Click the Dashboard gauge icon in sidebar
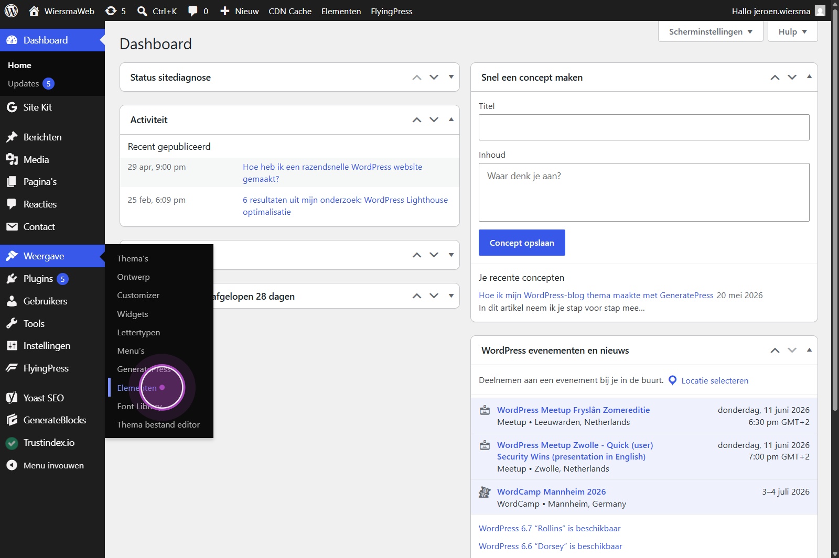The image size is (839, 558). [12, 40]
